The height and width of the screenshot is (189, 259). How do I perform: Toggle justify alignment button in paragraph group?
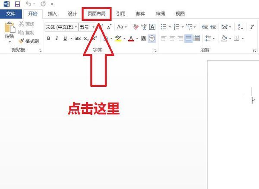pos(189,38)
